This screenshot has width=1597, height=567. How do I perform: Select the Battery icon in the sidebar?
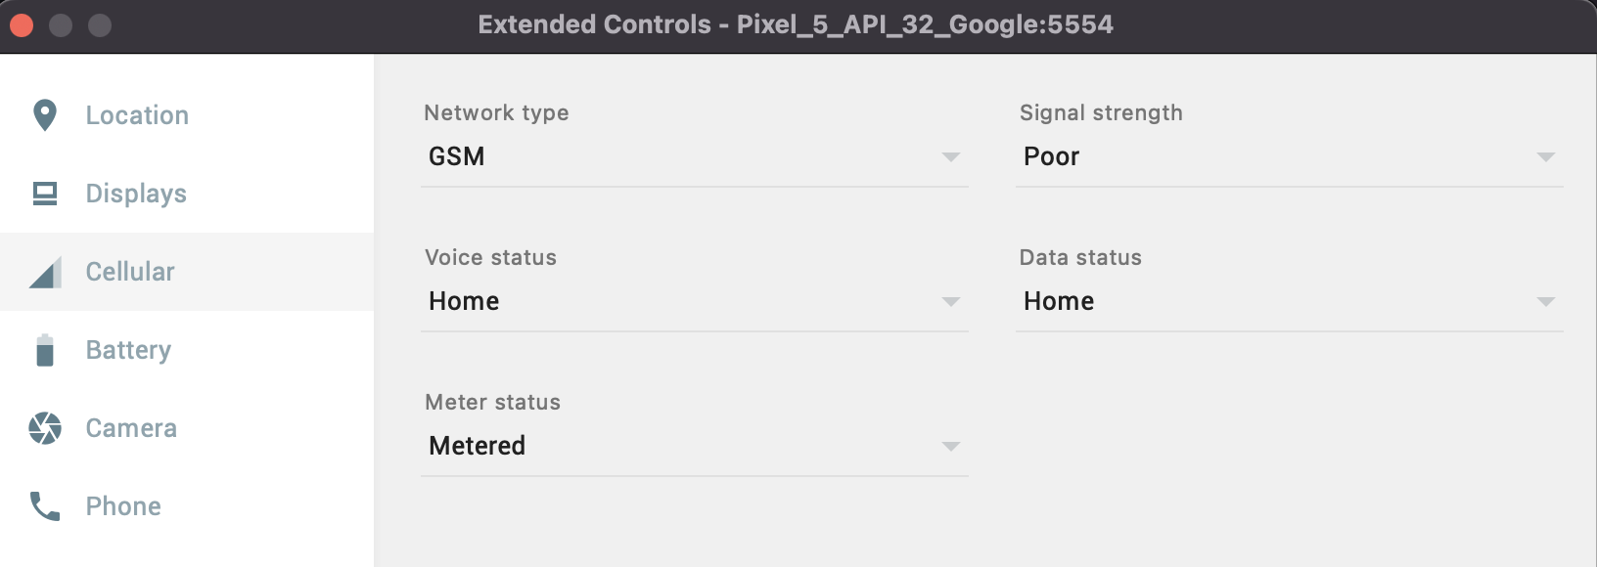(x=43, y=349)
